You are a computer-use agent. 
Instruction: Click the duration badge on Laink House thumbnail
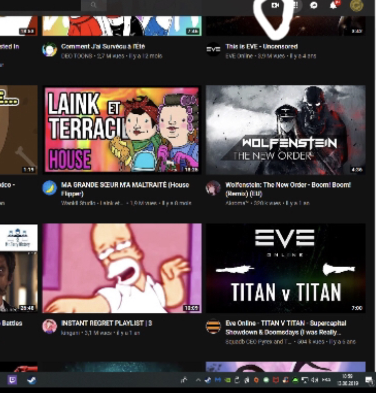[x=192, y=169]
